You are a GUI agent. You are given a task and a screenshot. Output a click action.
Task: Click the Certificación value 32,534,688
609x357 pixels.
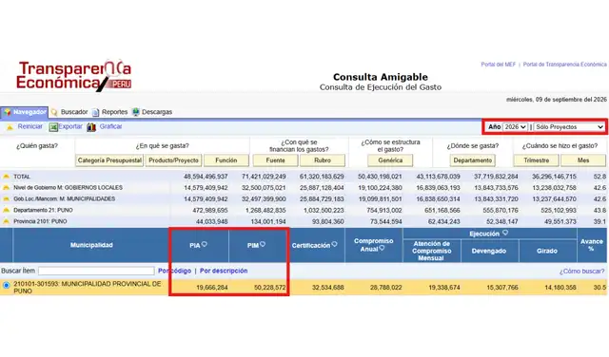327,288
